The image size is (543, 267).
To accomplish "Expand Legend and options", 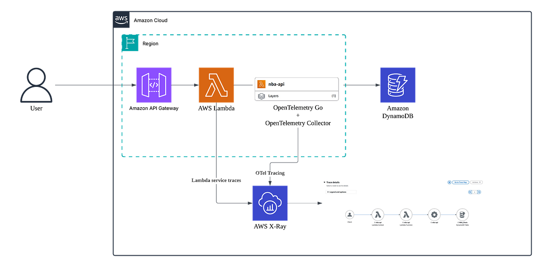I will (337, 192).
